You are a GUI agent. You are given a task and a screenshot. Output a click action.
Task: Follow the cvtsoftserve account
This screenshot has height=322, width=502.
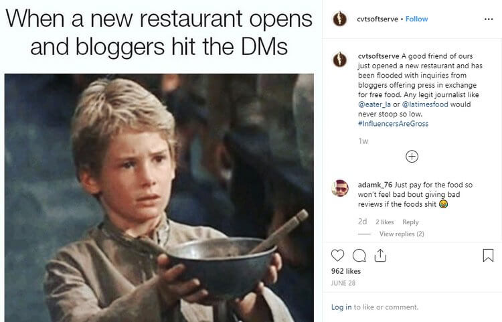coord(416,19)
